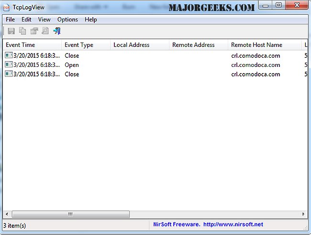Open the File menu
This screenshot has width=311, height=235.
tap(11, 20)
